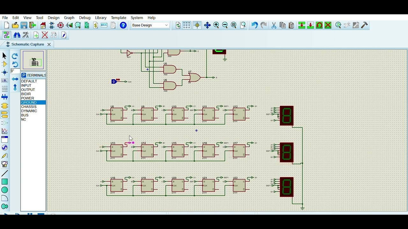Image resolution: width=408 pixels, height=229 pixels.
Task: Zoom to fit entire sheet
Action: [x=234, y=25]
